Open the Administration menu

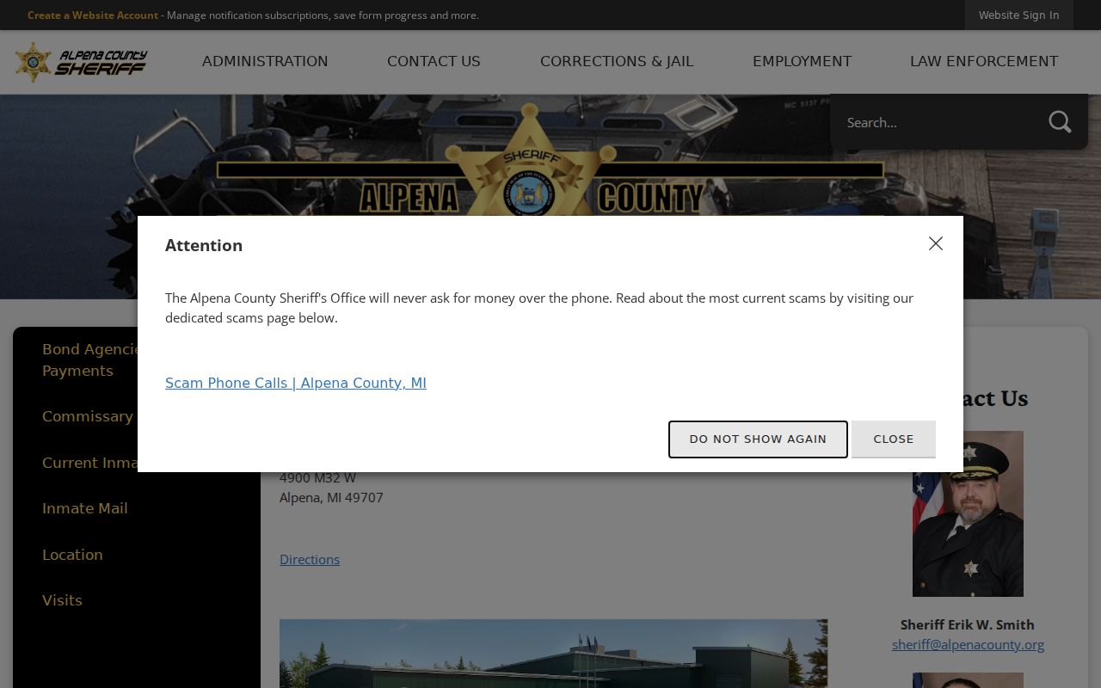pyautogui.click(x=265, y=62)
